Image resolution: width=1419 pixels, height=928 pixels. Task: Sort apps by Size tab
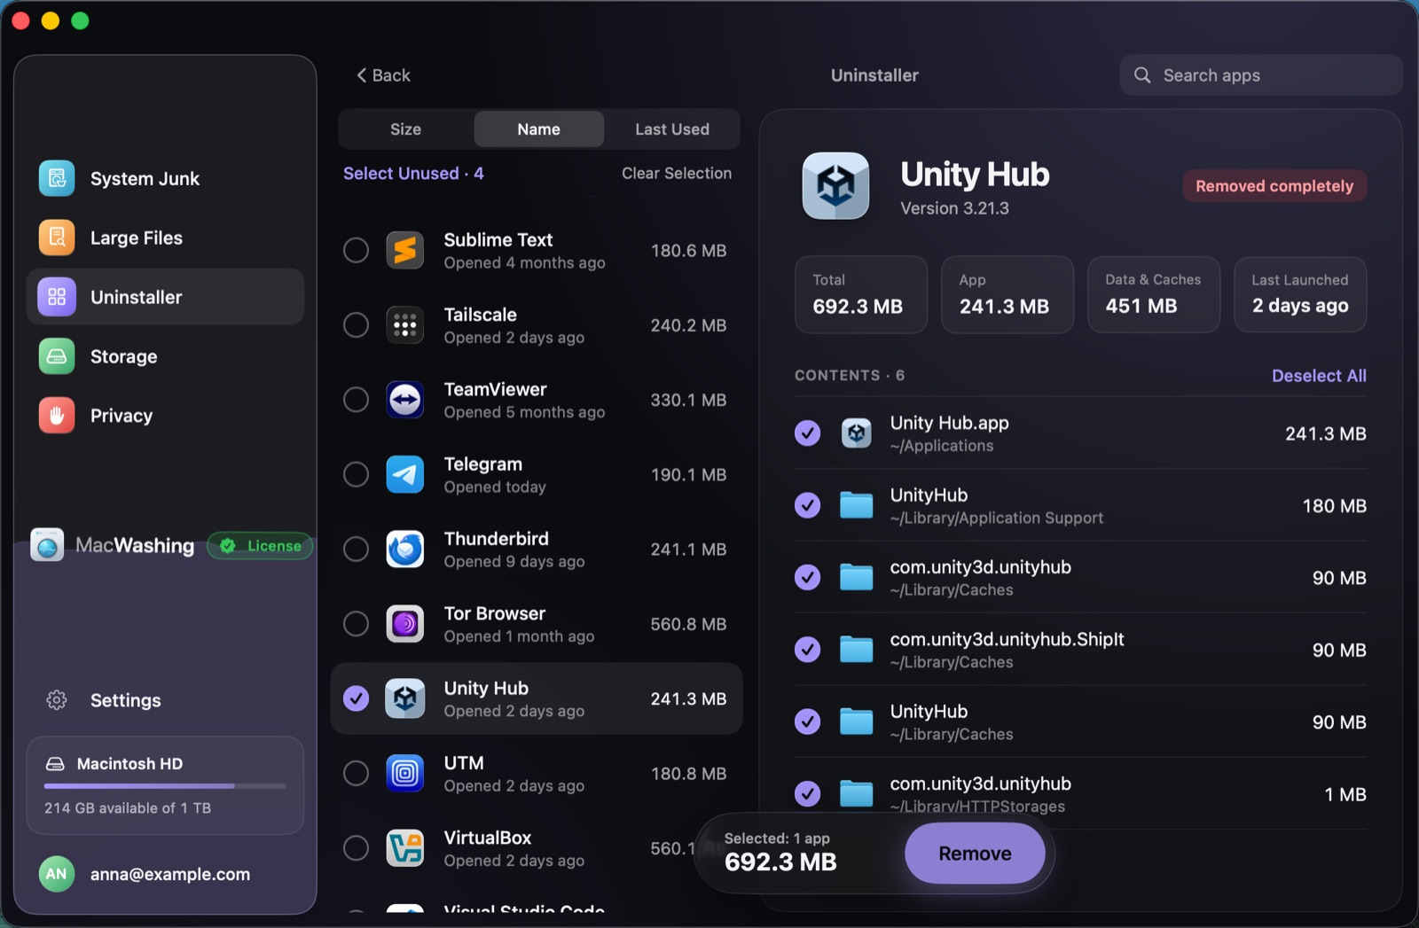pyautogui.click(x=405, y=129)
